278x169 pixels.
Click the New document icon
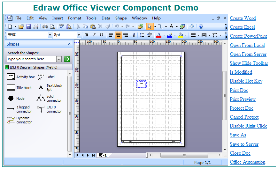(x=10, y=26)
